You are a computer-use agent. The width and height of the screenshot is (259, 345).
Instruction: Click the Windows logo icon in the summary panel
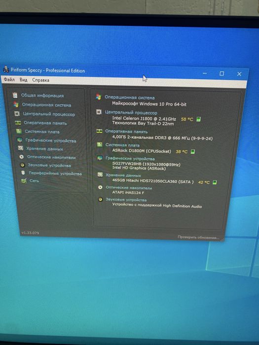[99, 97]
